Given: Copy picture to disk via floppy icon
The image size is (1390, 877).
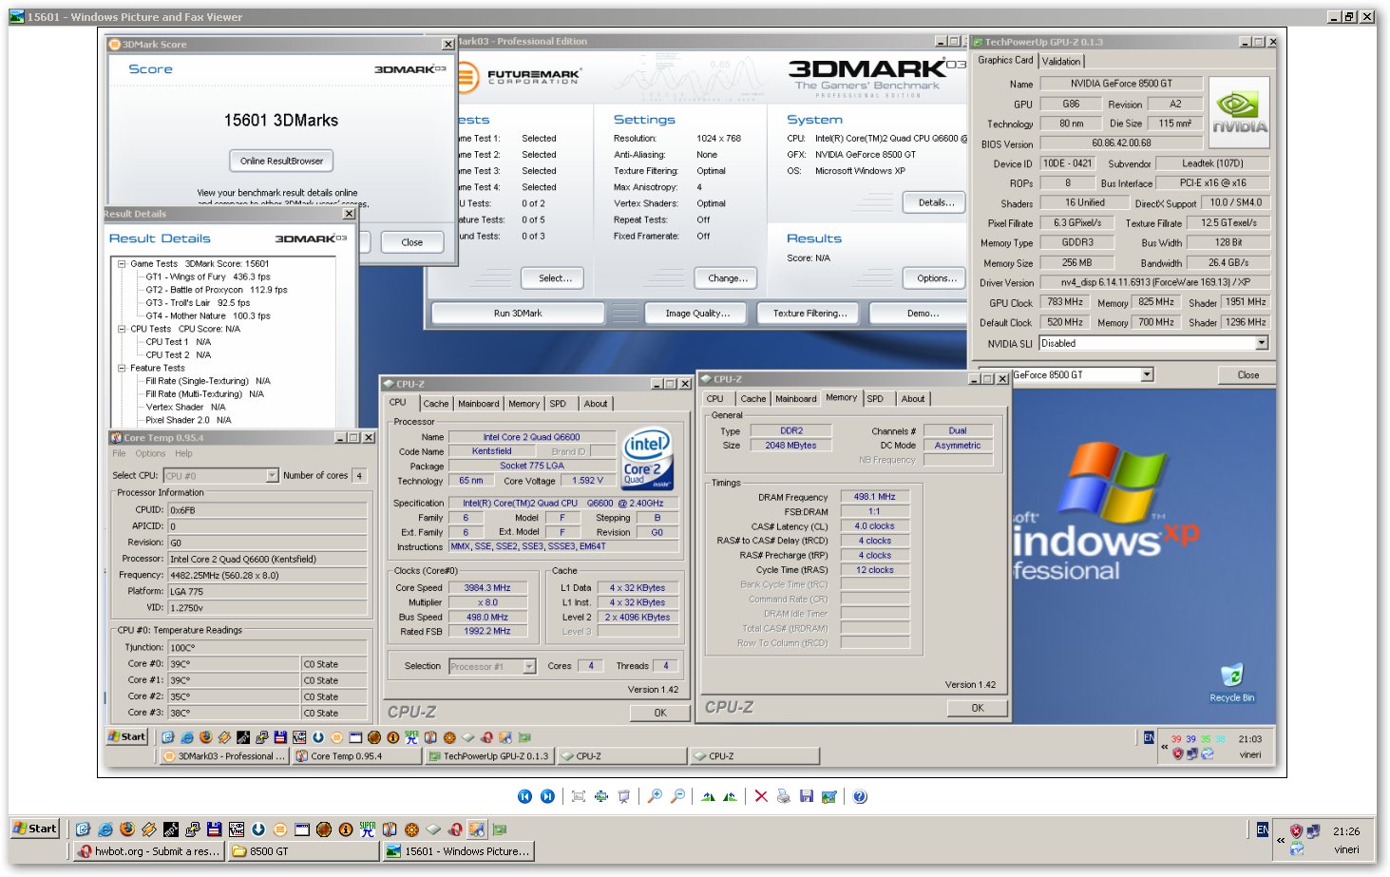Looking at the screenshot, I should coord(807,796).
